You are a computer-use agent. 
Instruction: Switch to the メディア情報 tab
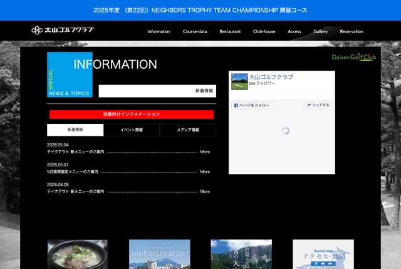coord(188,130)
